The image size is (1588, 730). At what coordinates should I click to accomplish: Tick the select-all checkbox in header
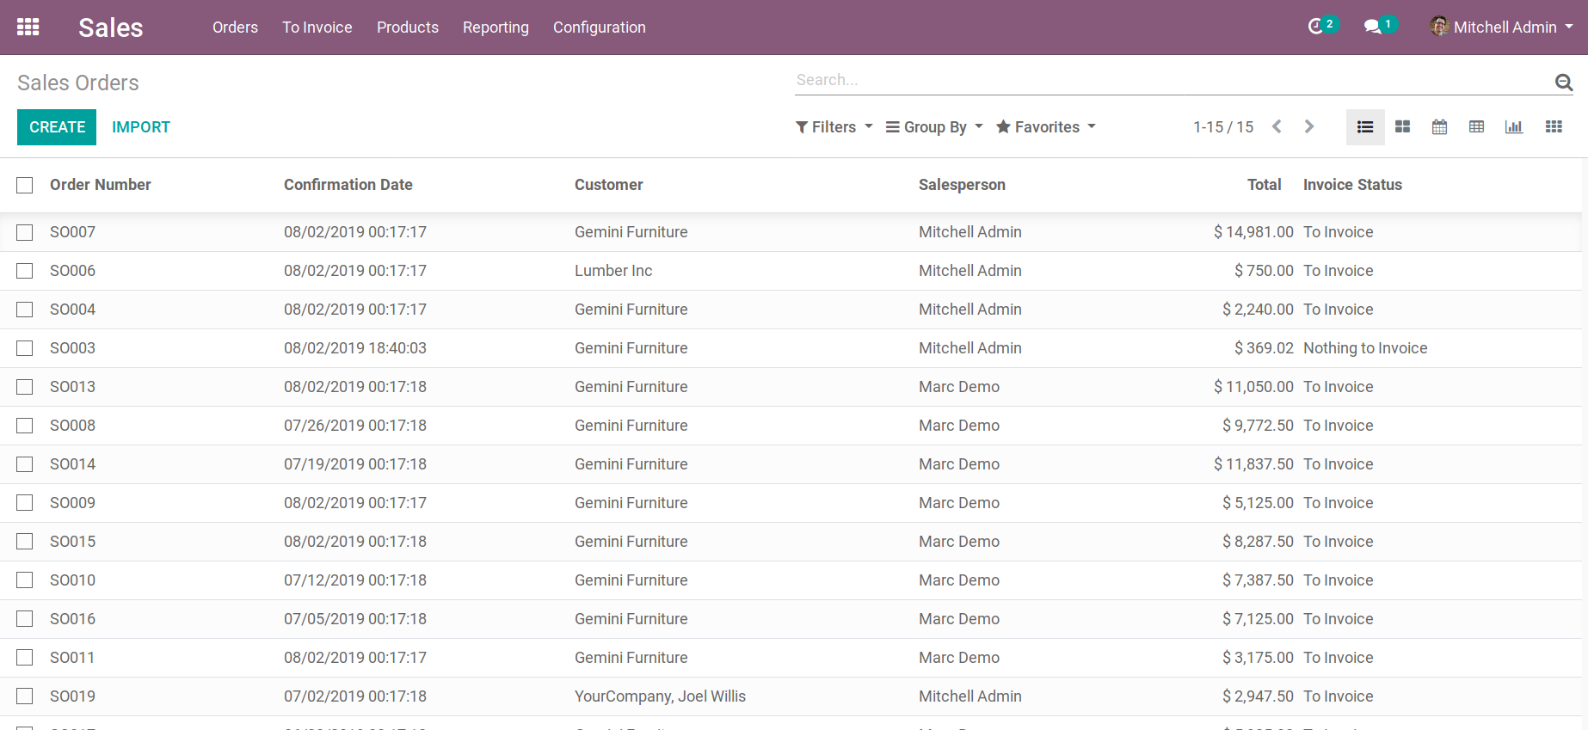[25, 185]
